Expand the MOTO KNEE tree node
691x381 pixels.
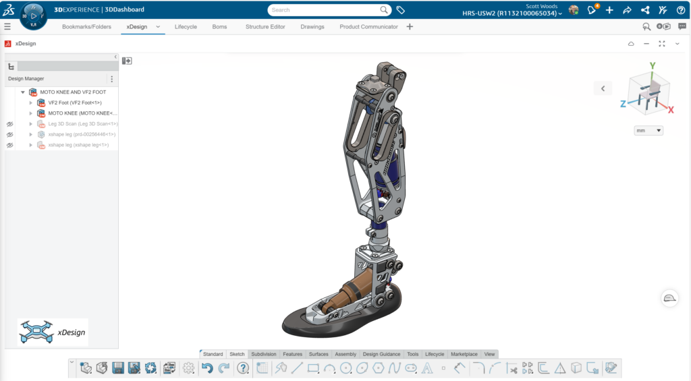click(x=31, y=113)
